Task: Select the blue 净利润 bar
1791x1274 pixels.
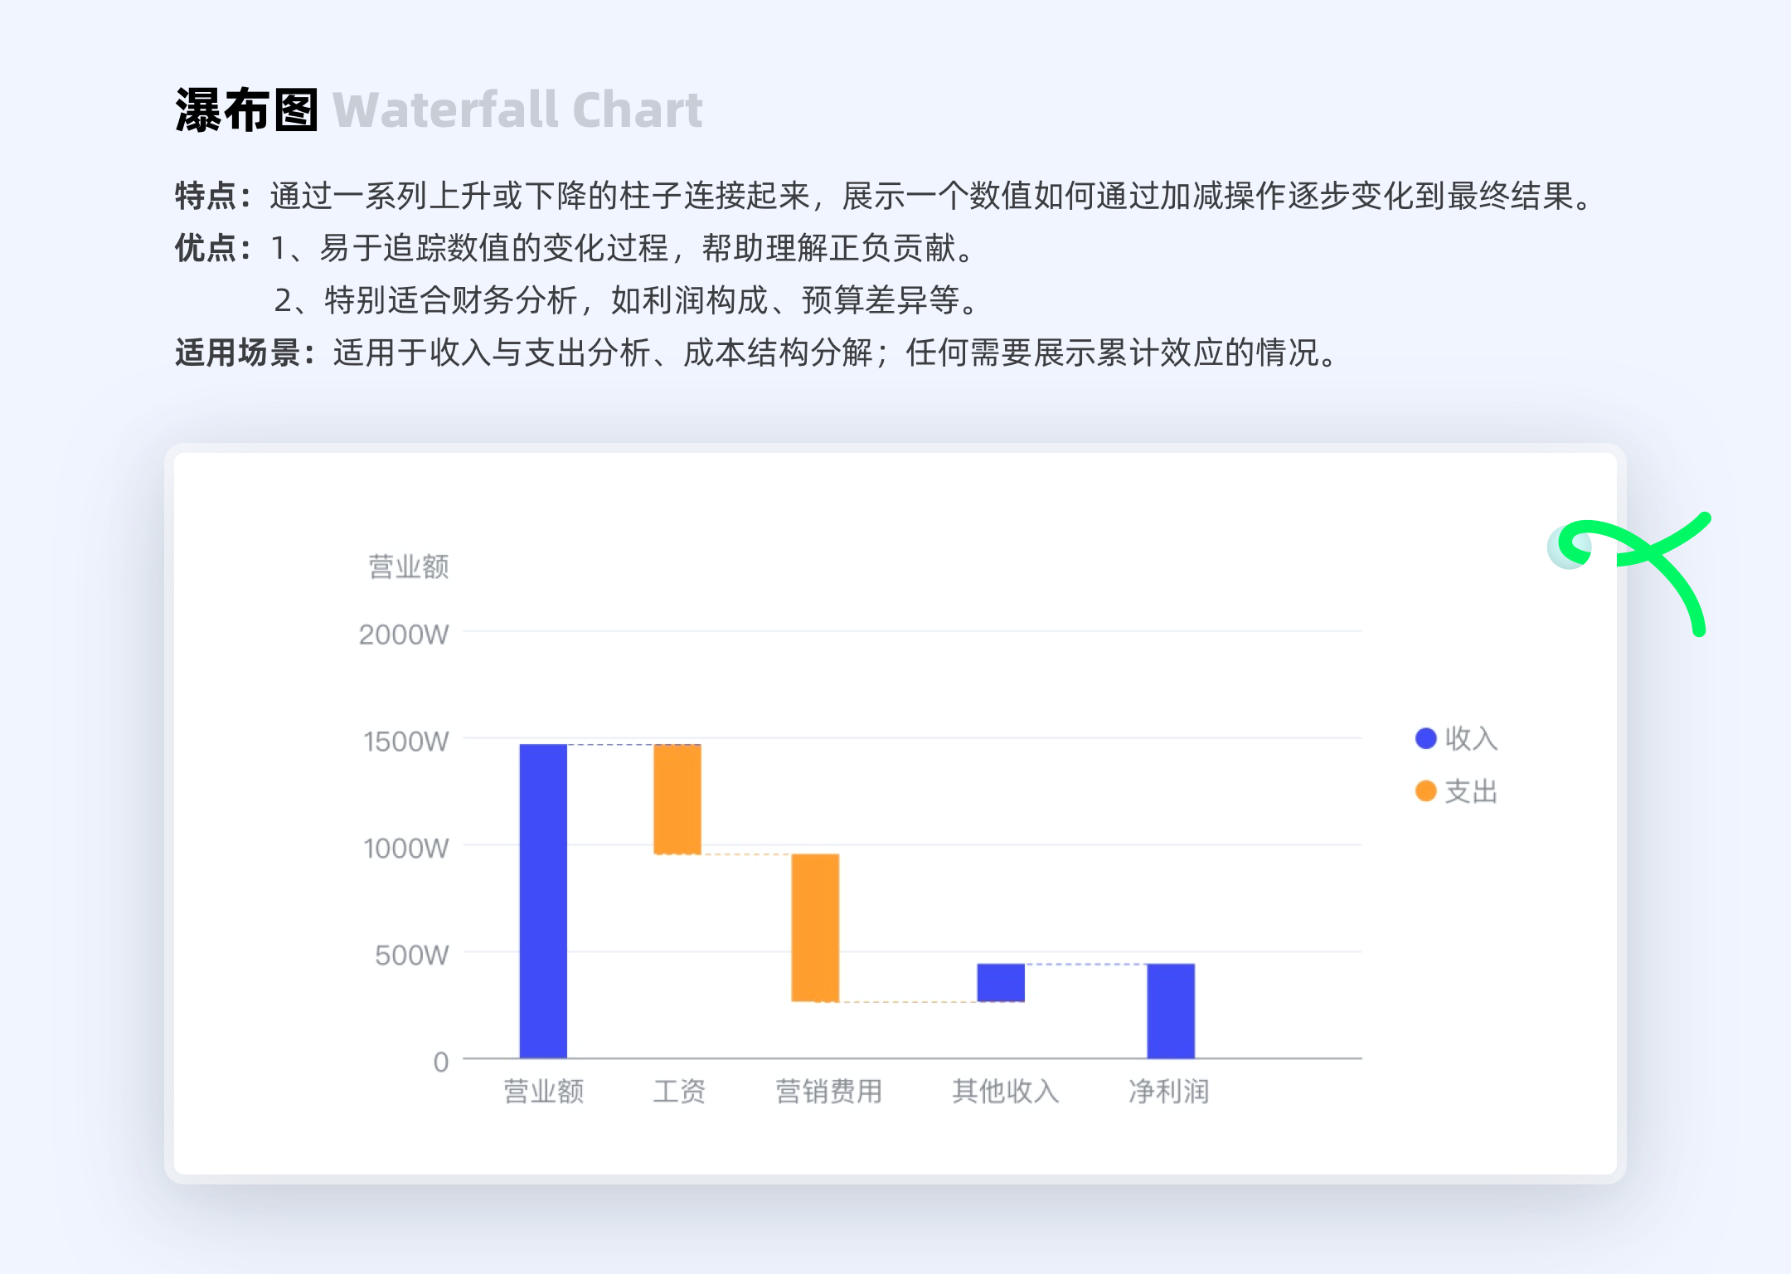Action: [x=1171, y=1011]
